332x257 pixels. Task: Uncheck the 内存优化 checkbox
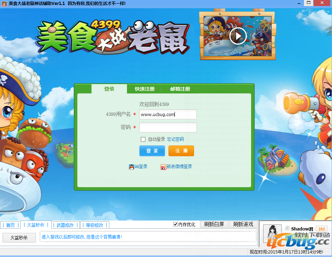(x=176, y=224)
